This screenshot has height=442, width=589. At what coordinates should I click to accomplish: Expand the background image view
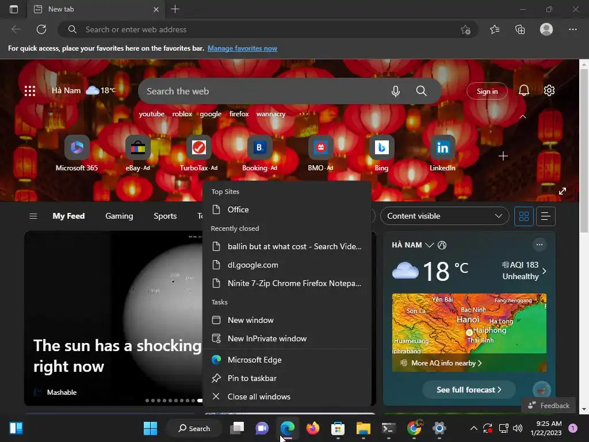coord(563,191)
